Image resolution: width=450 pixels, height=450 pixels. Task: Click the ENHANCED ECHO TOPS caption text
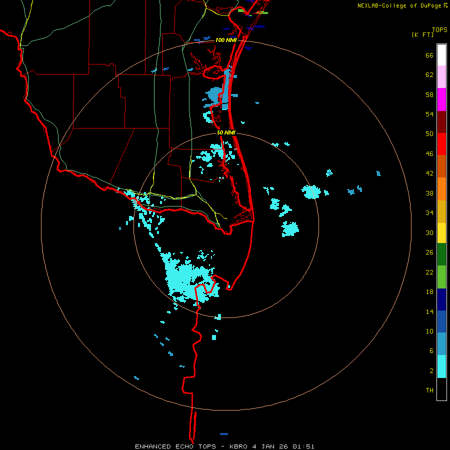point(175,446)
